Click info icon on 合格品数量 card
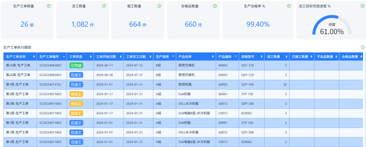This screenshot has width=366, height=147. 215,6
